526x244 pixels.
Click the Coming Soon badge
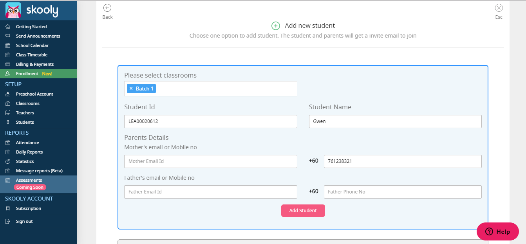pos(30,187)
